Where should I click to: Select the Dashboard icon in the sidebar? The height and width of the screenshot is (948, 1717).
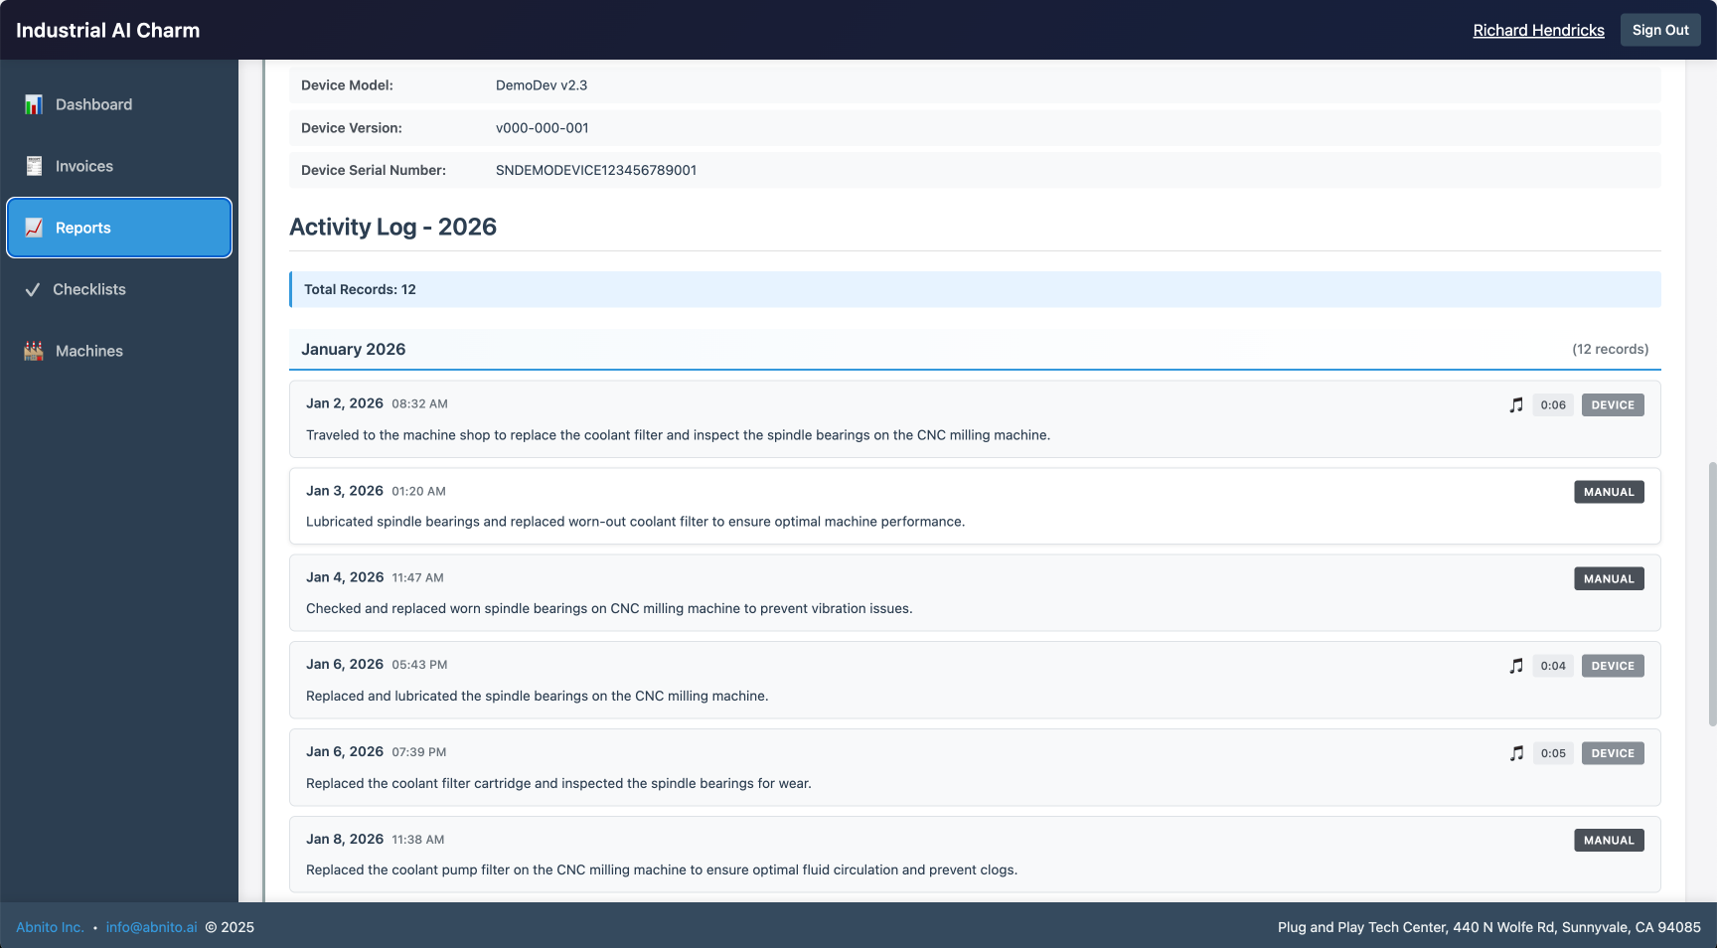pos(33,104)
